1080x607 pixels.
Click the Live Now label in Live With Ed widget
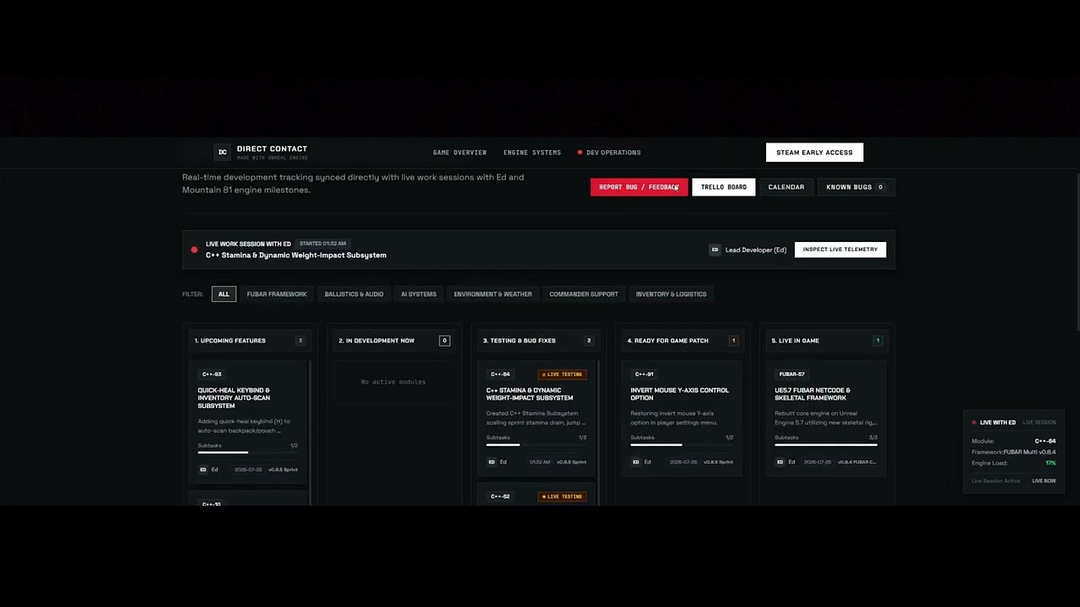(1044, 481)
